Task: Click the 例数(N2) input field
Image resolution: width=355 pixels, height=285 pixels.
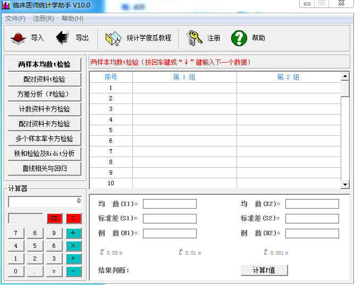Action: click(x=312, y=234)
